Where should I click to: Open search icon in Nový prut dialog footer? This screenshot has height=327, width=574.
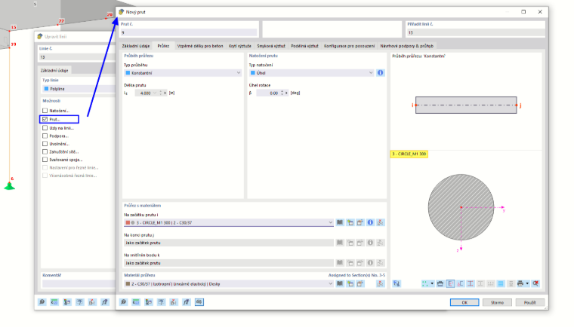123,302
